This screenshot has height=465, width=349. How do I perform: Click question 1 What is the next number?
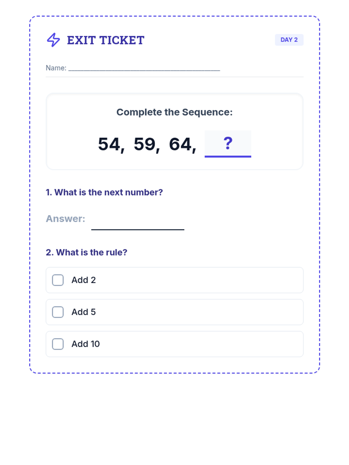[x=104, y=192]
